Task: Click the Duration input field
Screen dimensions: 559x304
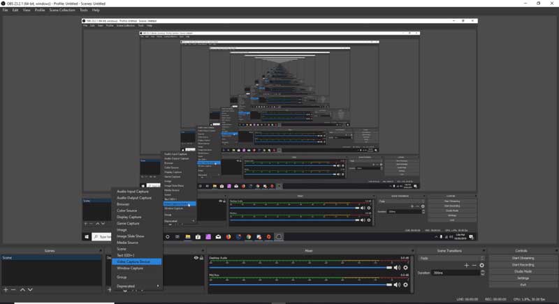Action: [456, 273]
